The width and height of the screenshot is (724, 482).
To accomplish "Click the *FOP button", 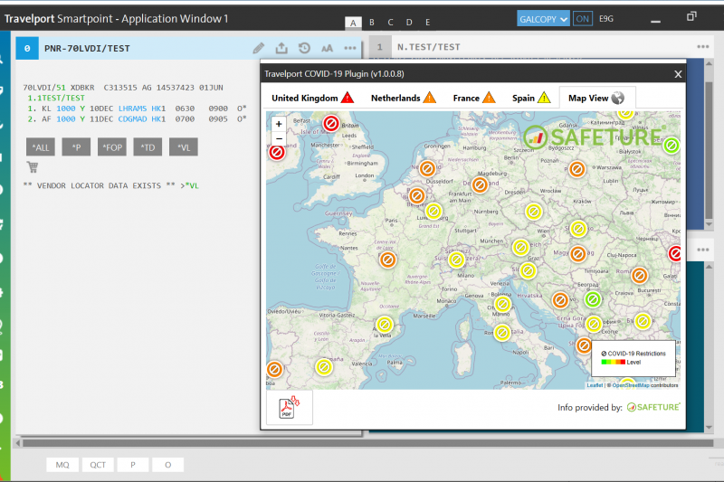I will coord(112,147).
